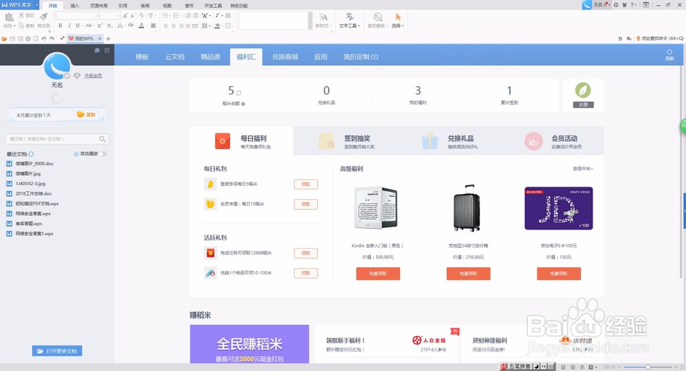686x371 pixels.
Task: Click the full screen icon in status bar
Action: point(682,367)
